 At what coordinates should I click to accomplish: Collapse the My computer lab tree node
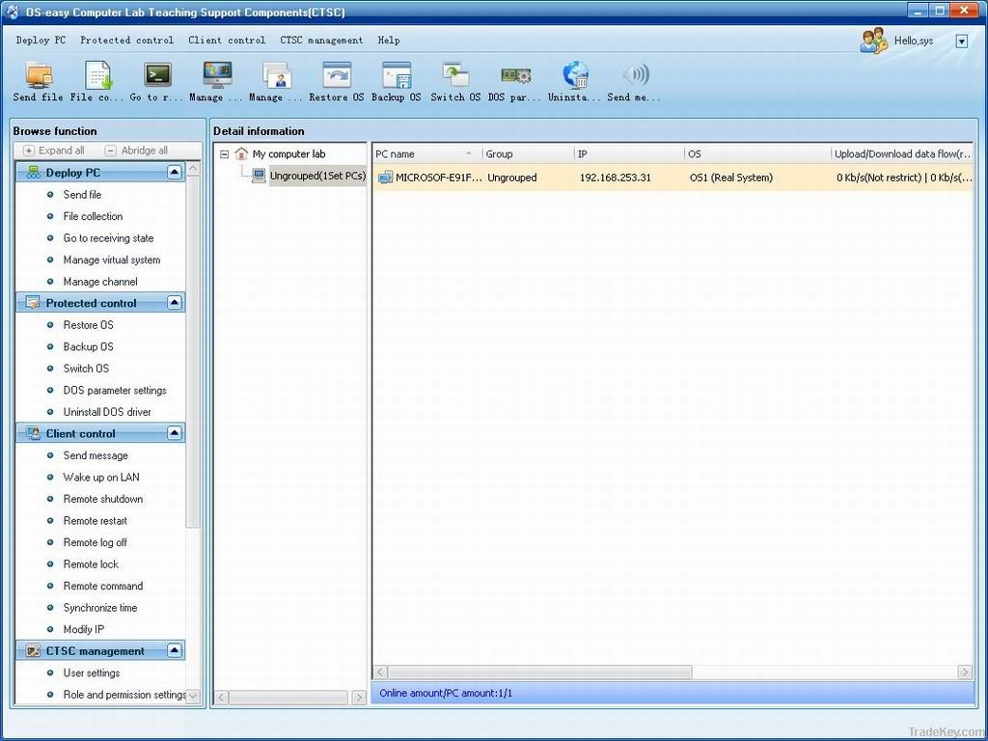[224, 153]
